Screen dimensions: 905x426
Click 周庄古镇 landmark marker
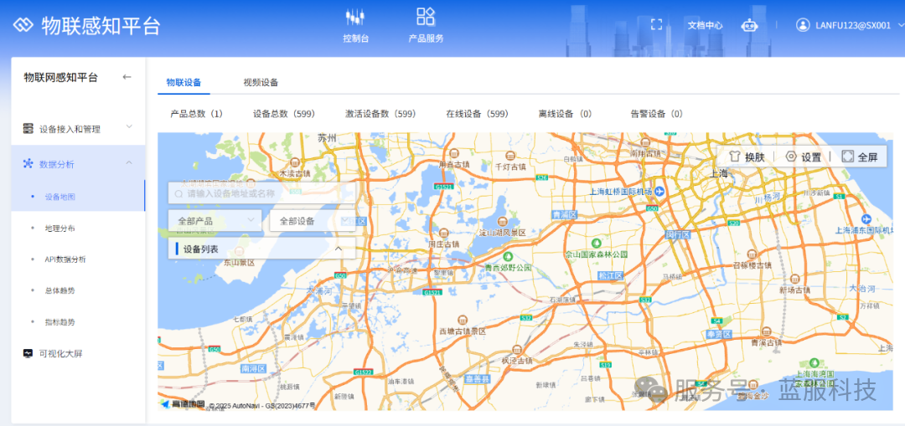443,233
